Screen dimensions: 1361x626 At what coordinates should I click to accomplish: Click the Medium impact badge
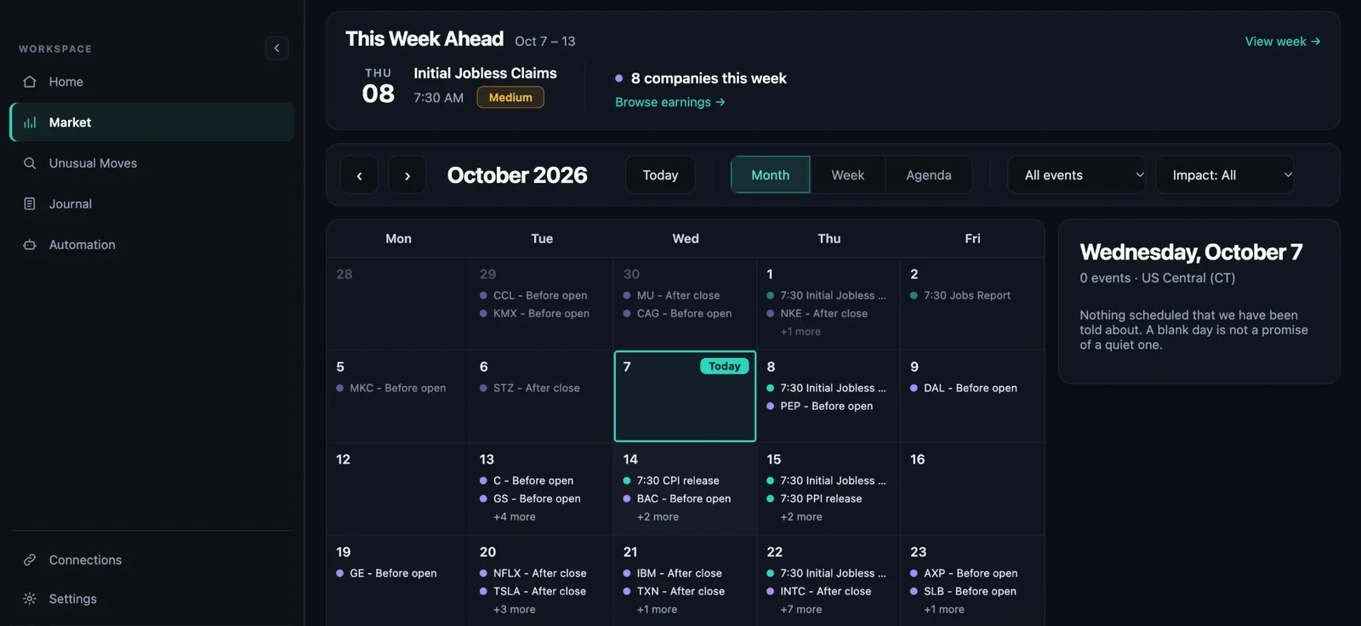pyautogui.click(x=510, y=98)
